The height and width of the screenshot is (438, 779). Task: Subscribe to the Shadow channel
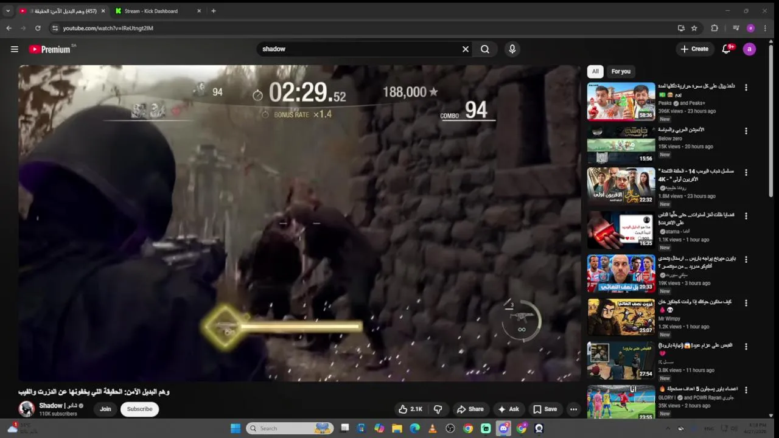pos(139,409)
